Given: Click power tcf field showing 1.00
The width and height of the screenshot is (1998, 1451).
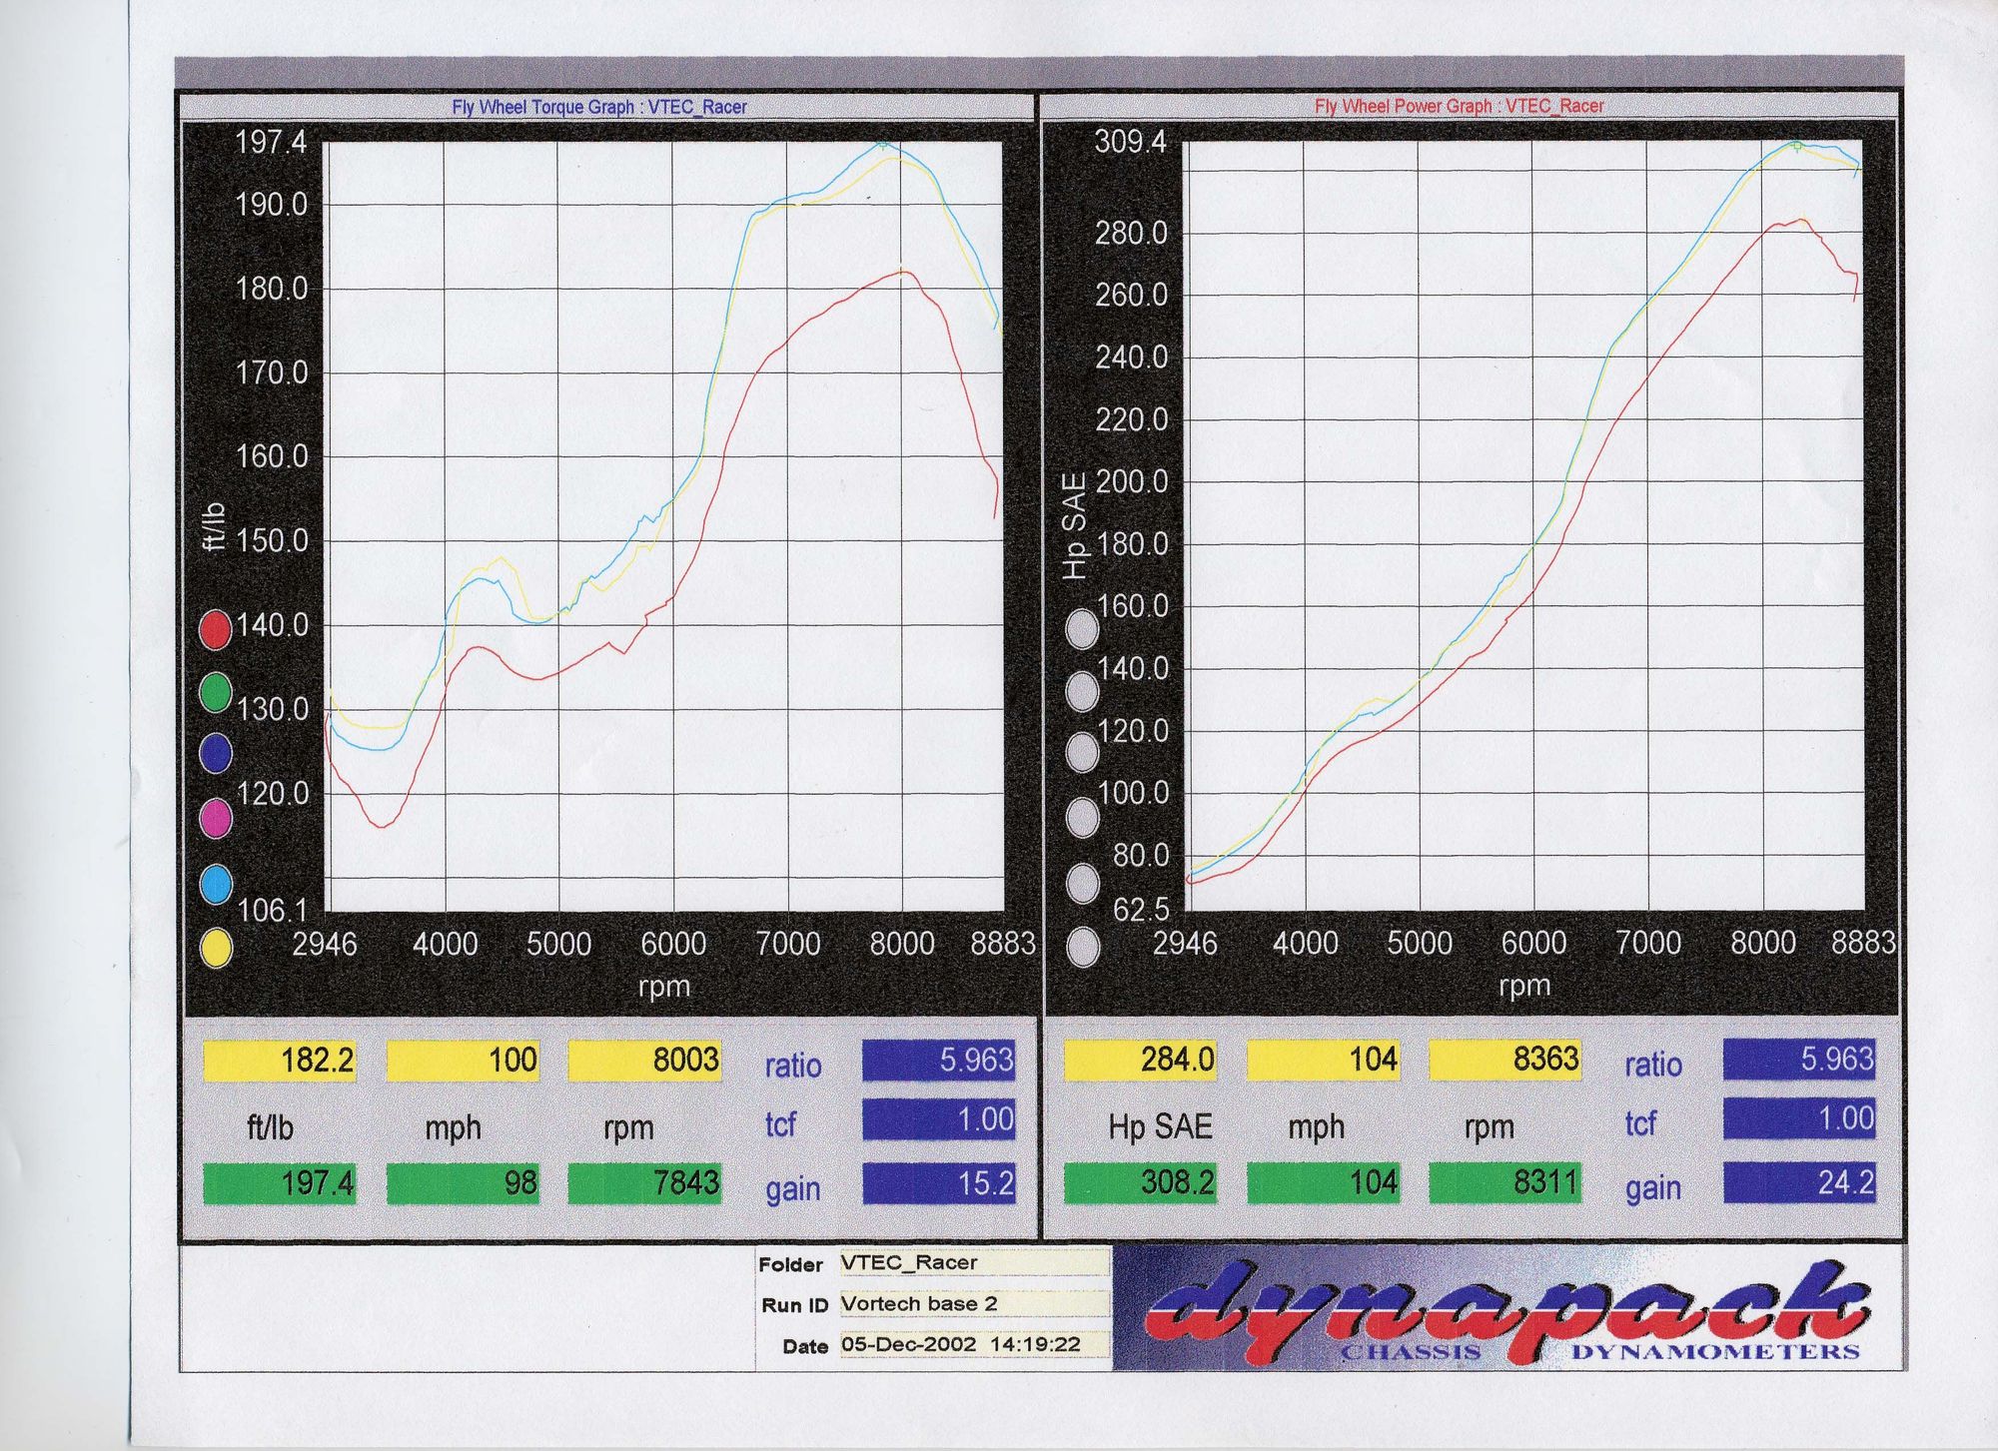Looking at the screenshot, I should 1798,1118.
